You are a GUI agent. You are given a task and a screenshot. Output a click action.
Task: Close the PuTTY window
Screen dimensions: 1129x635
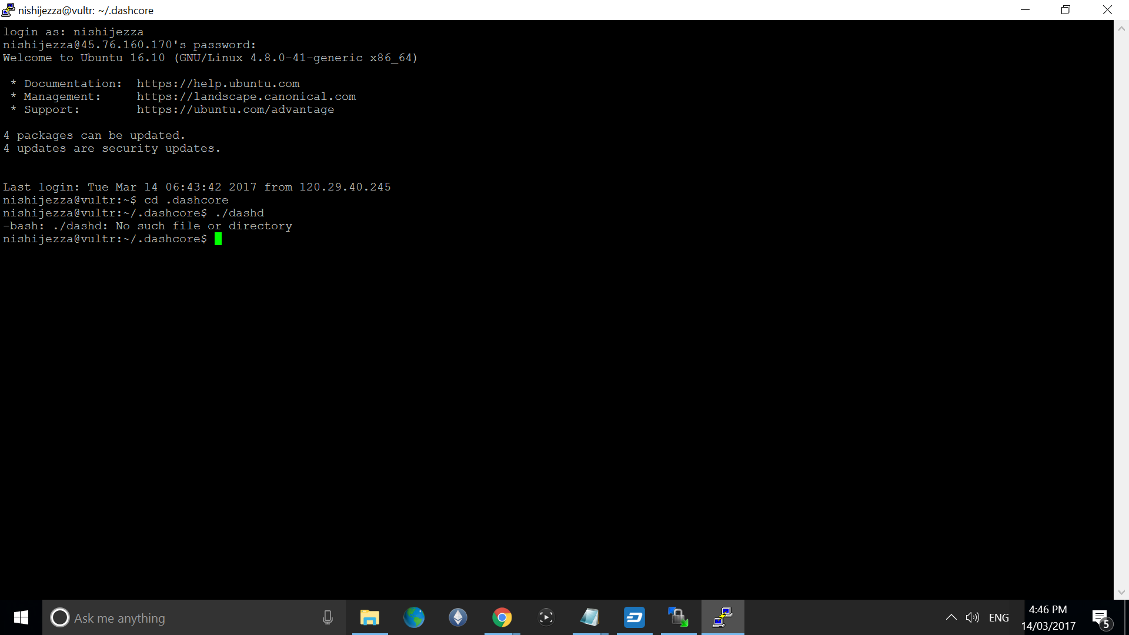click(x=1107, y=10)
